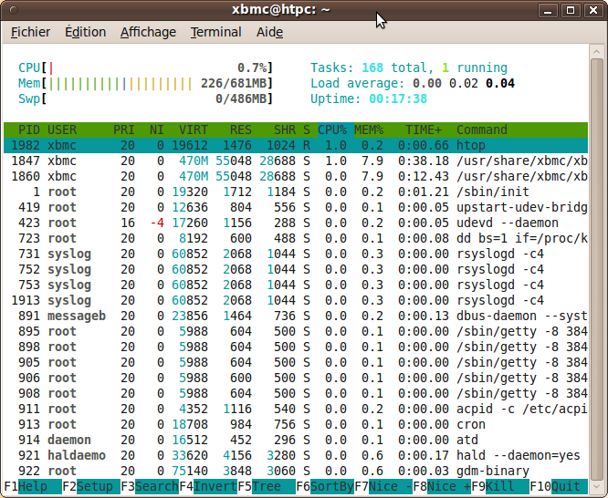Open the Affichage menu

click(148, 32)
